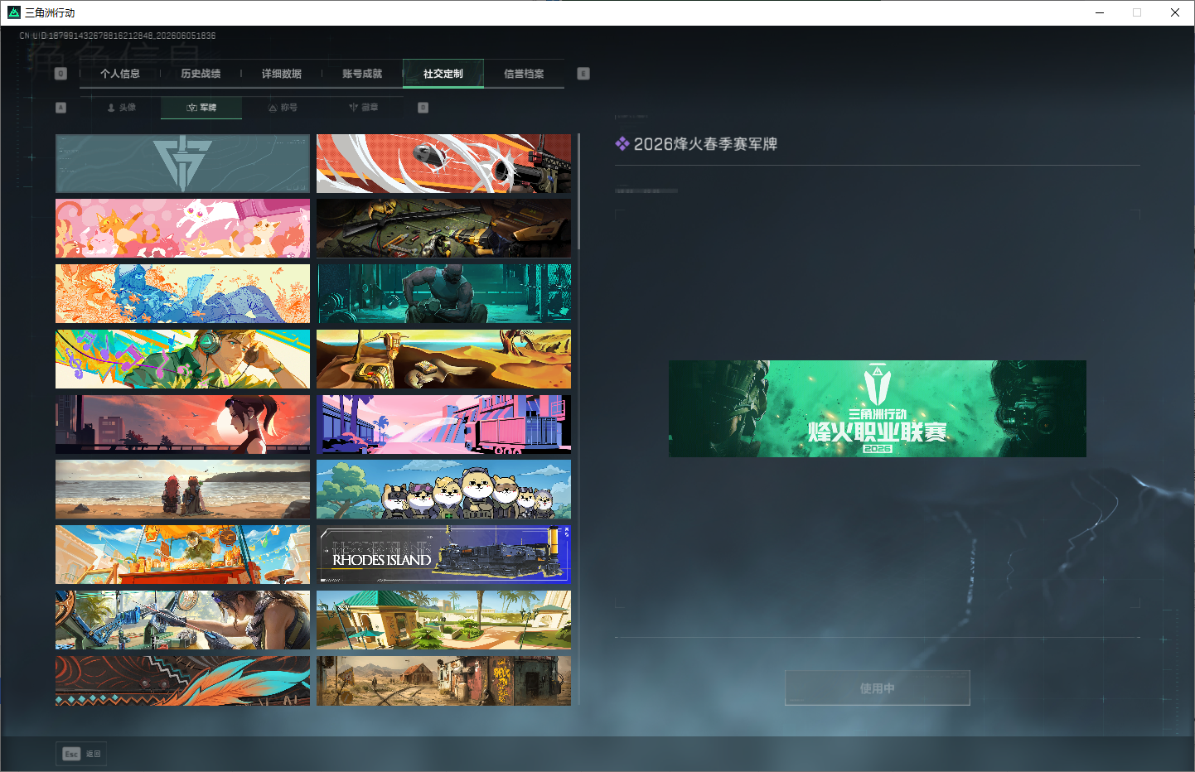Image resolution: width=1195 pixels, height=772 pixels.
Task: Select the woman mechanic motorcycle dog tag
Action: tap(182, 620)
